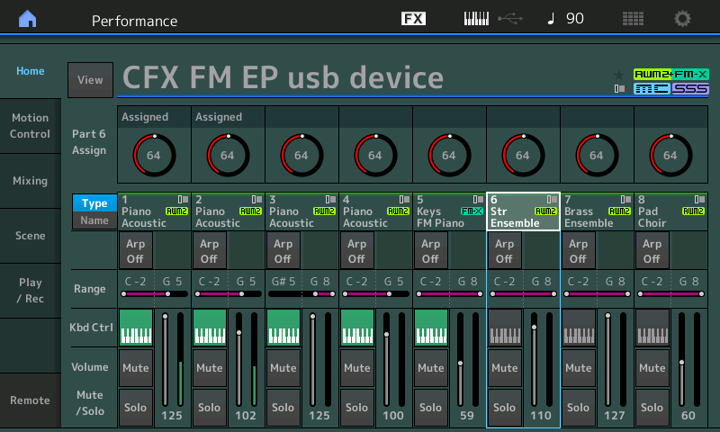Click the first Assigned knob
Screen dimensions: 720x432
pyautogui.click(x=154, y=155)
